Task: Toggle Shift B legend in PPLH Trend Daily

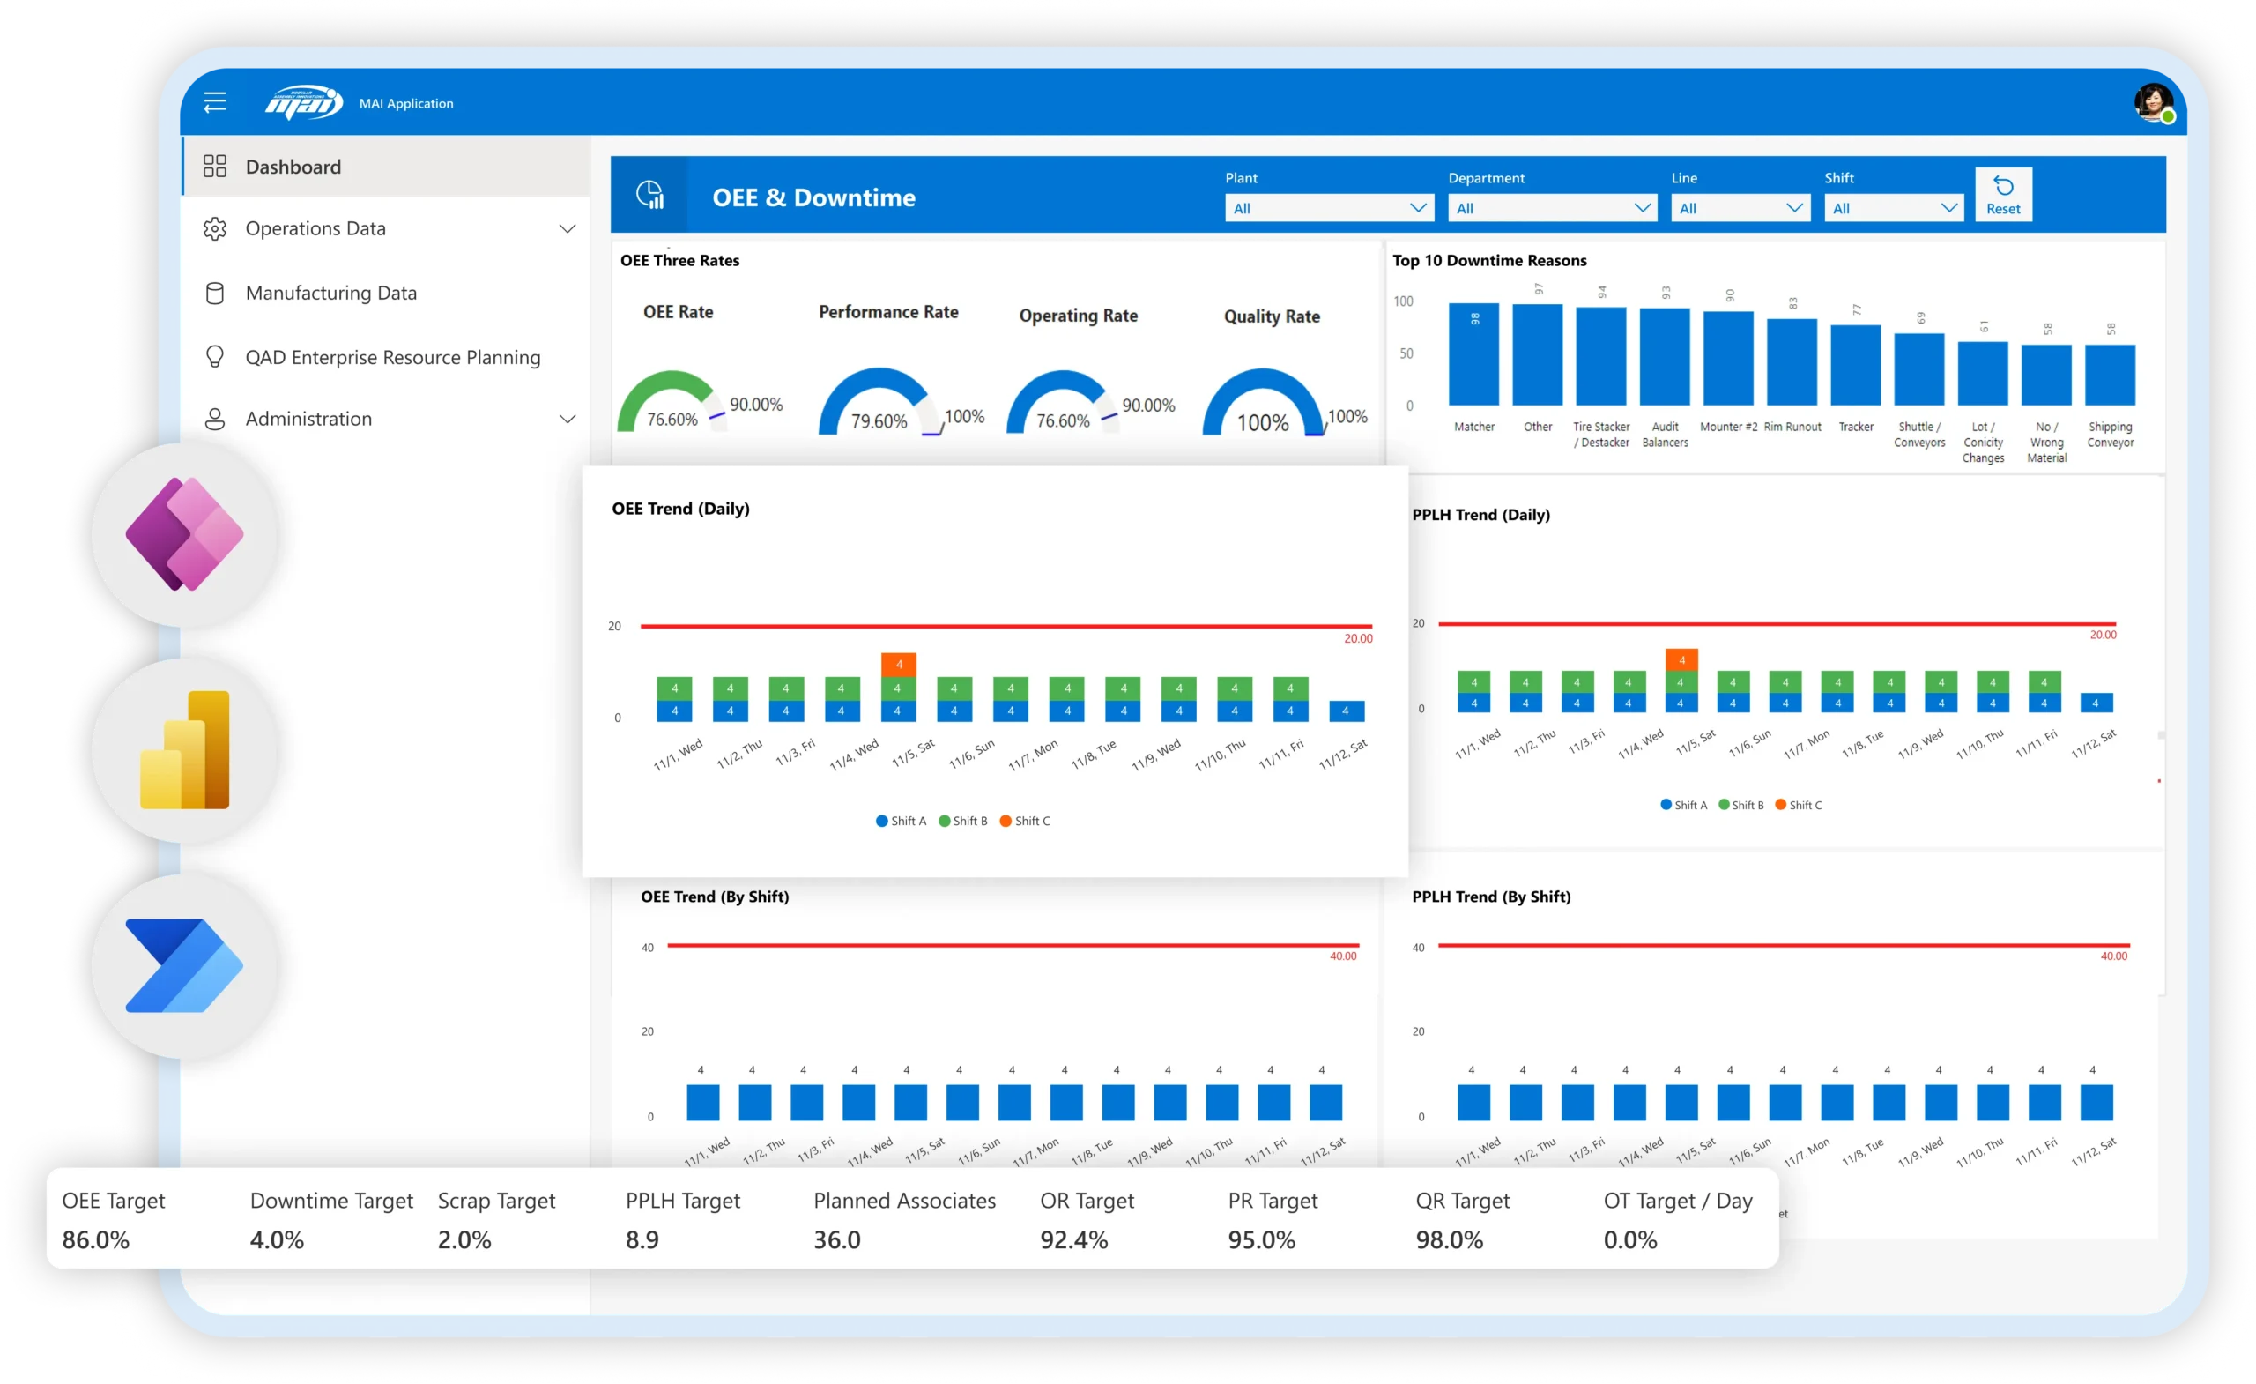Action: click(1741, 805)
